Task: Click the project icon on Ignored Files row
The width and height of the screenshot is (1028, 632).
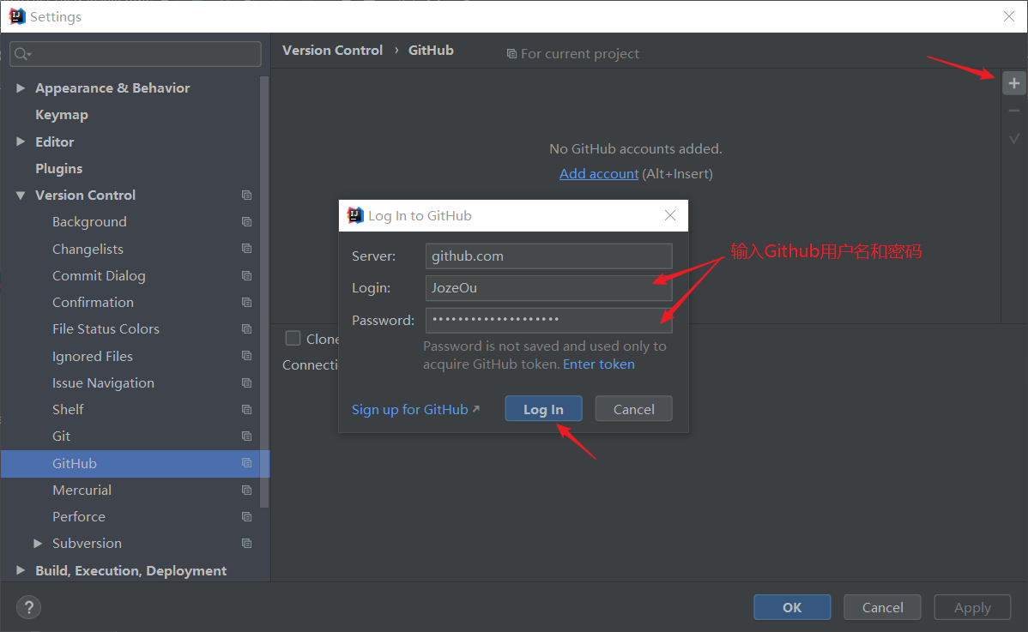Action: click(x=246, y=356)
